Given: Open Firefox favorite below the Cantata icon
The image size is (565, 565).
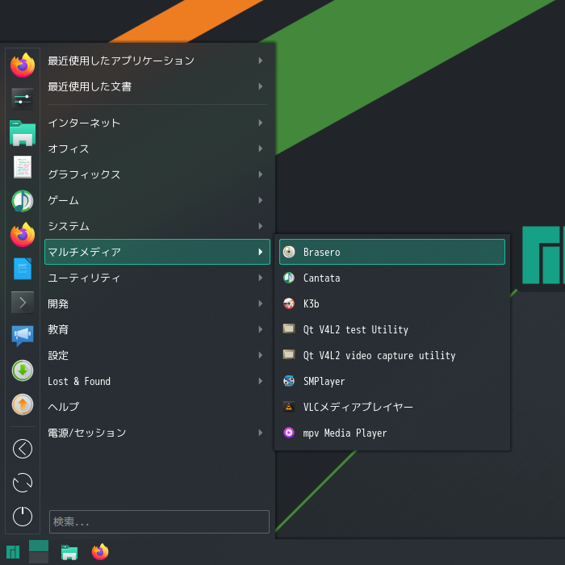Looking at the screenshot, I should click(x=23, y=235).
